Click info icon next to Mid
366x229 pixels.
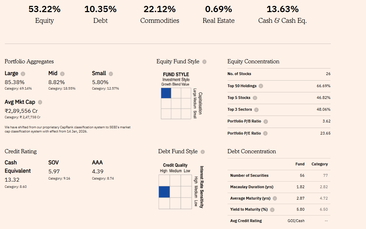click(x=62, y=74)
